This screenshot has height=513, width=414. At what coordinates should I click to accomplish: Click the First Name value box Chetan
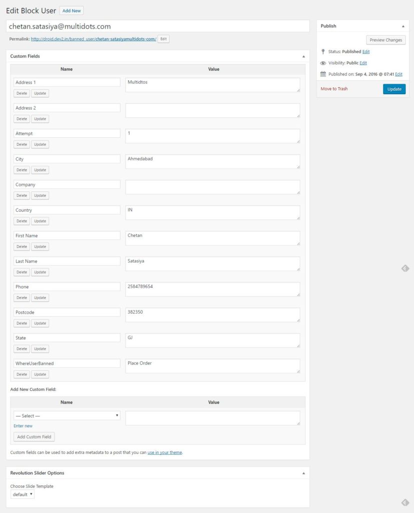click(213, 238)
